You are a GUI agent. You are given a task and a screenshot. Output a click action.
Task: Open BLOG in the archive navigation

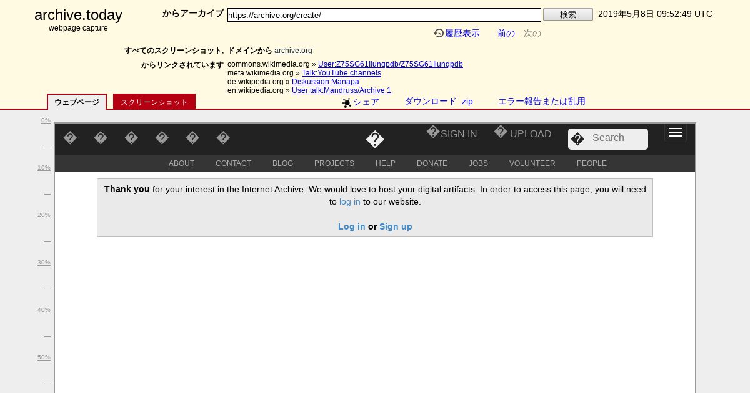(x=283, y=163)
